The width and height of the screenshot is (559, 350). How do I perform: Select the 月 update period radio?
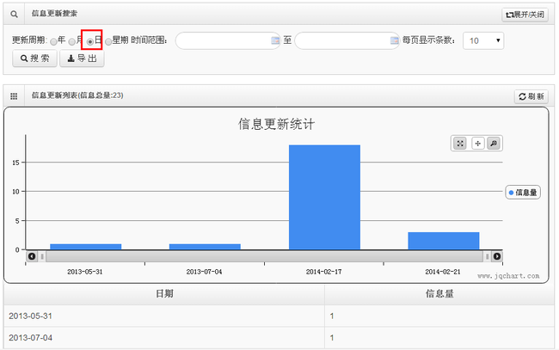71,41
